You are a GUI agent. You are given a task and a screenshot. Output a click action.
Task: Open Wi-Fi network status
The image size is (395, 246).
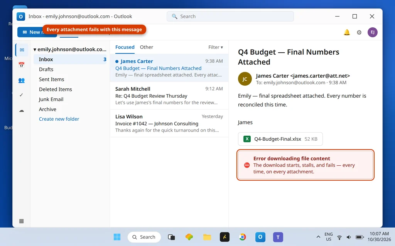click(x=339, y=237)
